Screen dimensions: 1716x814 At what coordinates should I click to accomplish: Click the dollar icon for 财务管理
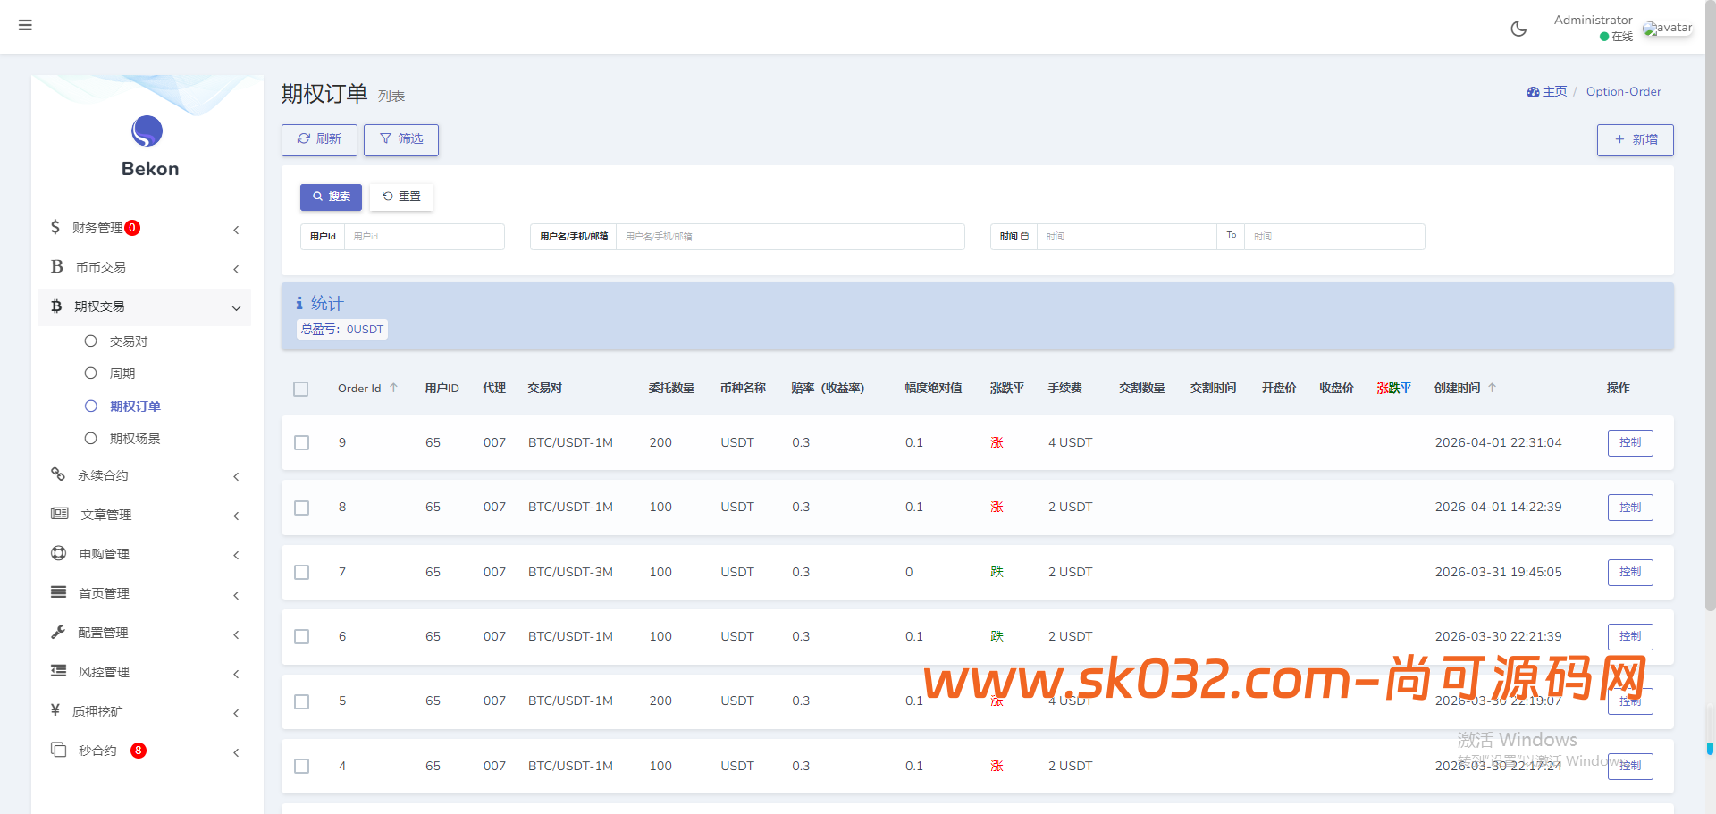coord(55,227)
